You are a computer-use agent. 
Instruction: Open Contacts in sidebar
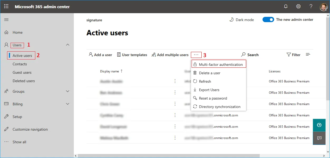(20, 64)
